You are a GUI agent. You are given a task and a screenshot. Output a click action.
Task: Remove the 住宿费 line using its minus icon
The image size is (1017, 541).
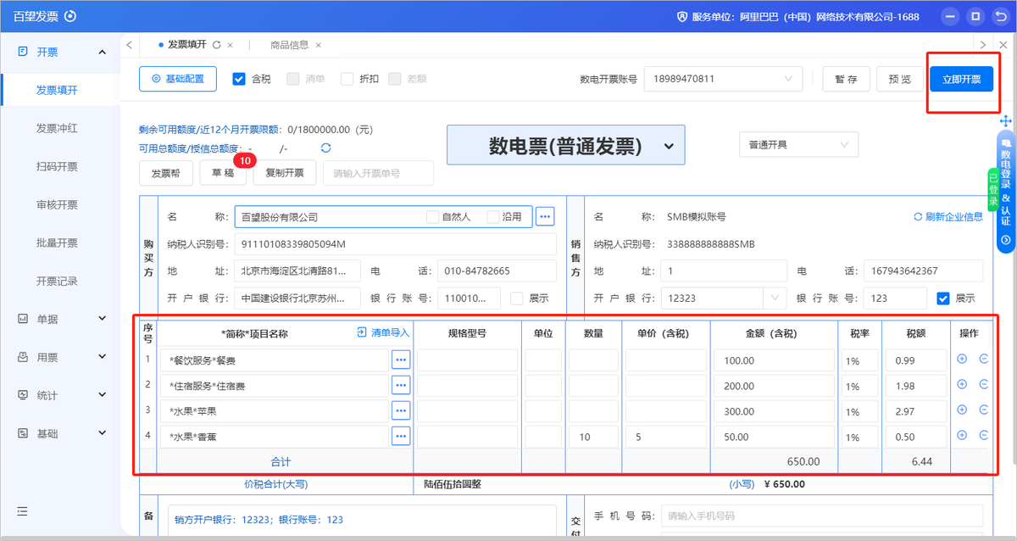tap(984, 384)
